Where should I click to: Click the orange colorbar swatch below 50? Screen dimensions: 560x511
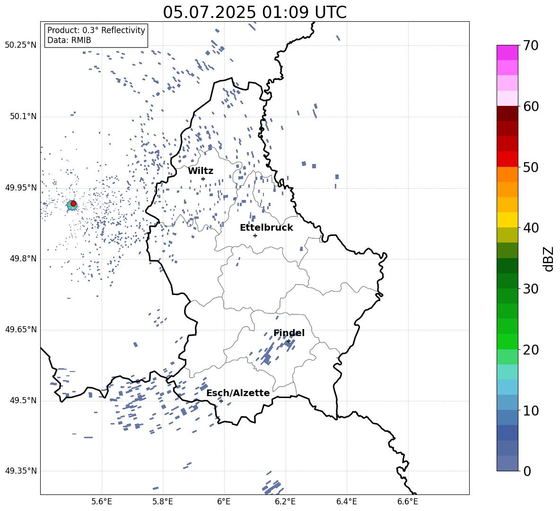[507, 174]
